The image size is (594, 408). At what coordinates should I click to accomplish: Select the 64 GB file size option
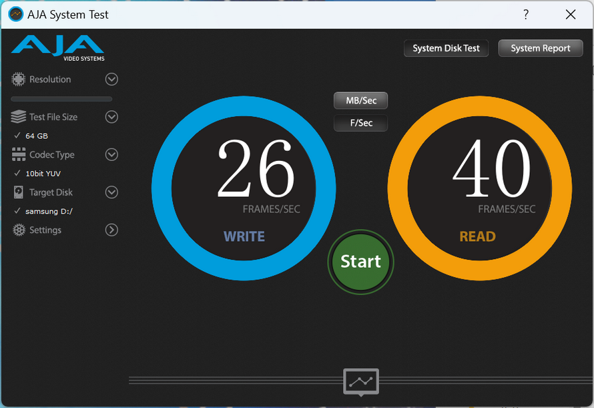37,136
